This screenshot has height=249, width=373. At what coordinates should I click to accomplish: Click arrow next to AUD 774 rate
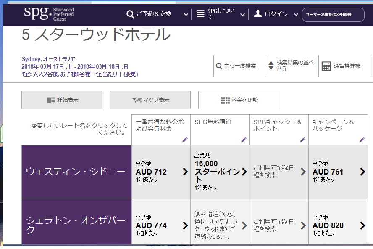(x=185, y=225)
